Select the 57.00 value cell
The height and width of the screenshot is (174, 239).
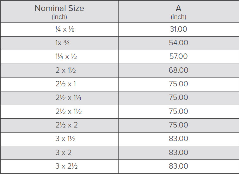(179, 57)
